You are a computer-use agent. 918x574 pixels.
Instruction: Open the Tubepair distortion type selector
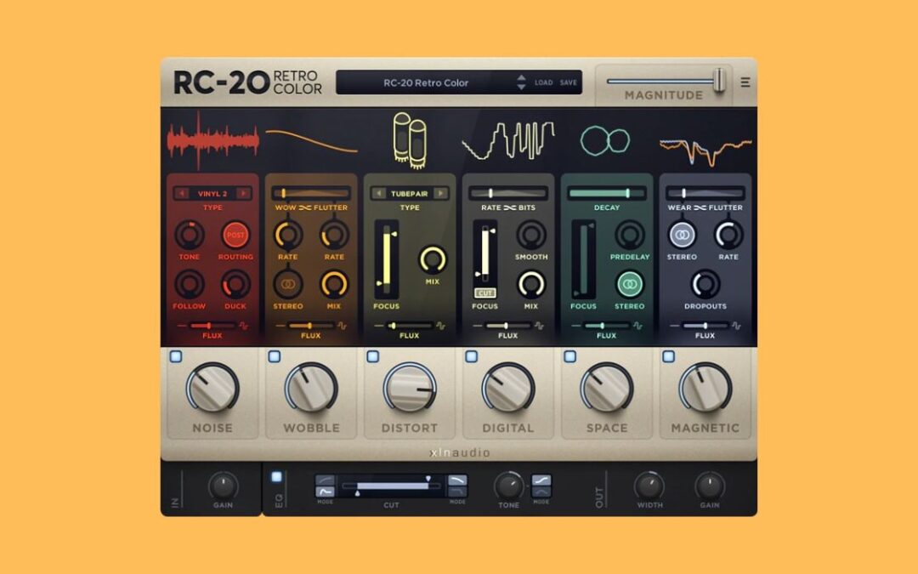click(410, 193)
